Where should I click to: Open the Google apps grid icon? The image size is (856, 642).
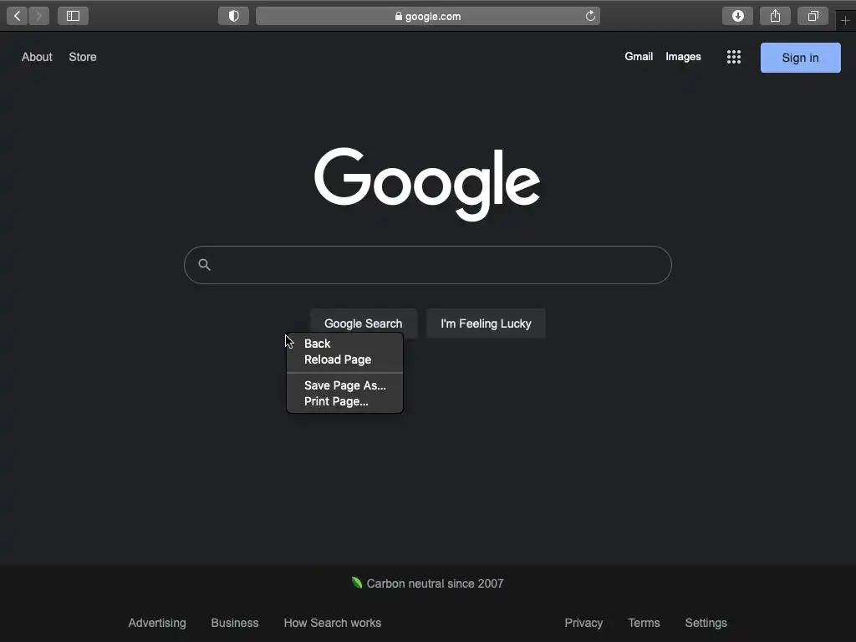point(734,57)
